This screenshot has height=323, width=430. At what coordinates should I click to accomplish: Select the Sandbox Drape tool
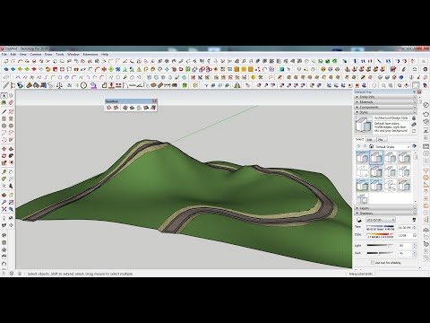[x=139, y=108]
